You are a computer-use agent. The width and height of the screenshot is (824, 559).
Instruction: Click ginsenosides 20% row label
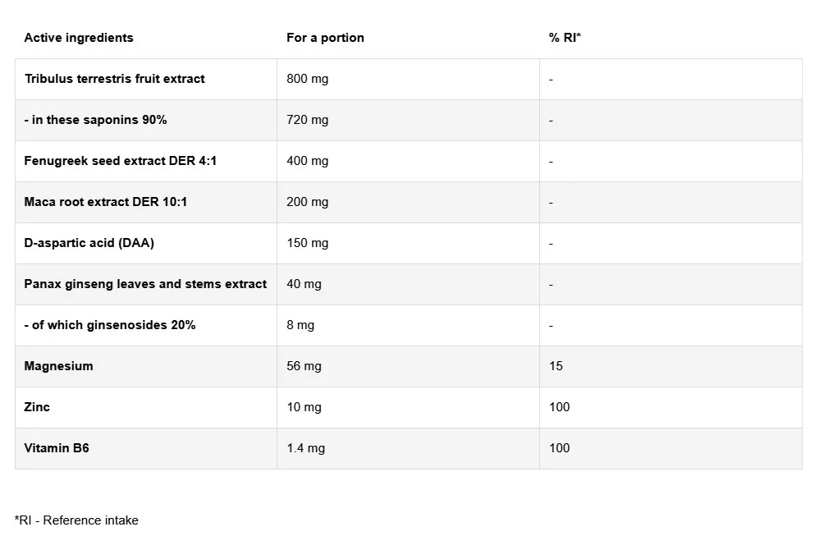[x=110, y=325]
